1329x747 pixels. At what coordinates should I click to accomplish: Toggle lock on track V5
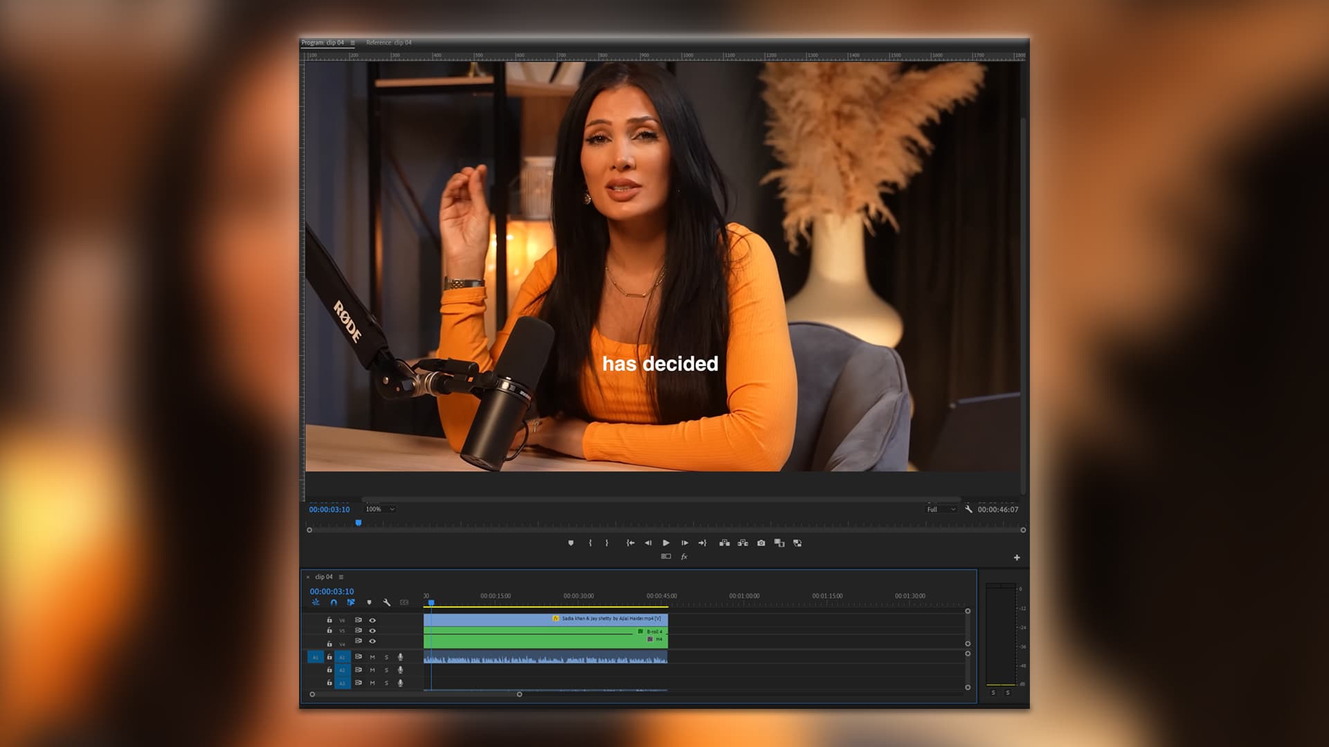(329, 631)
